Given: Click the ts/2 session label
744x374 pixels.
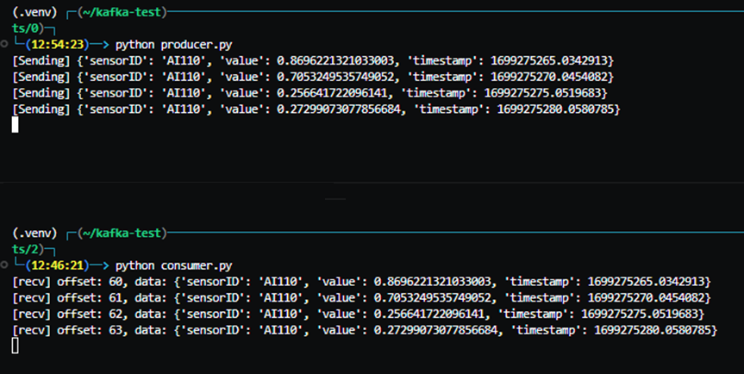Looking at the screenshot, I should tap(25, 249).
